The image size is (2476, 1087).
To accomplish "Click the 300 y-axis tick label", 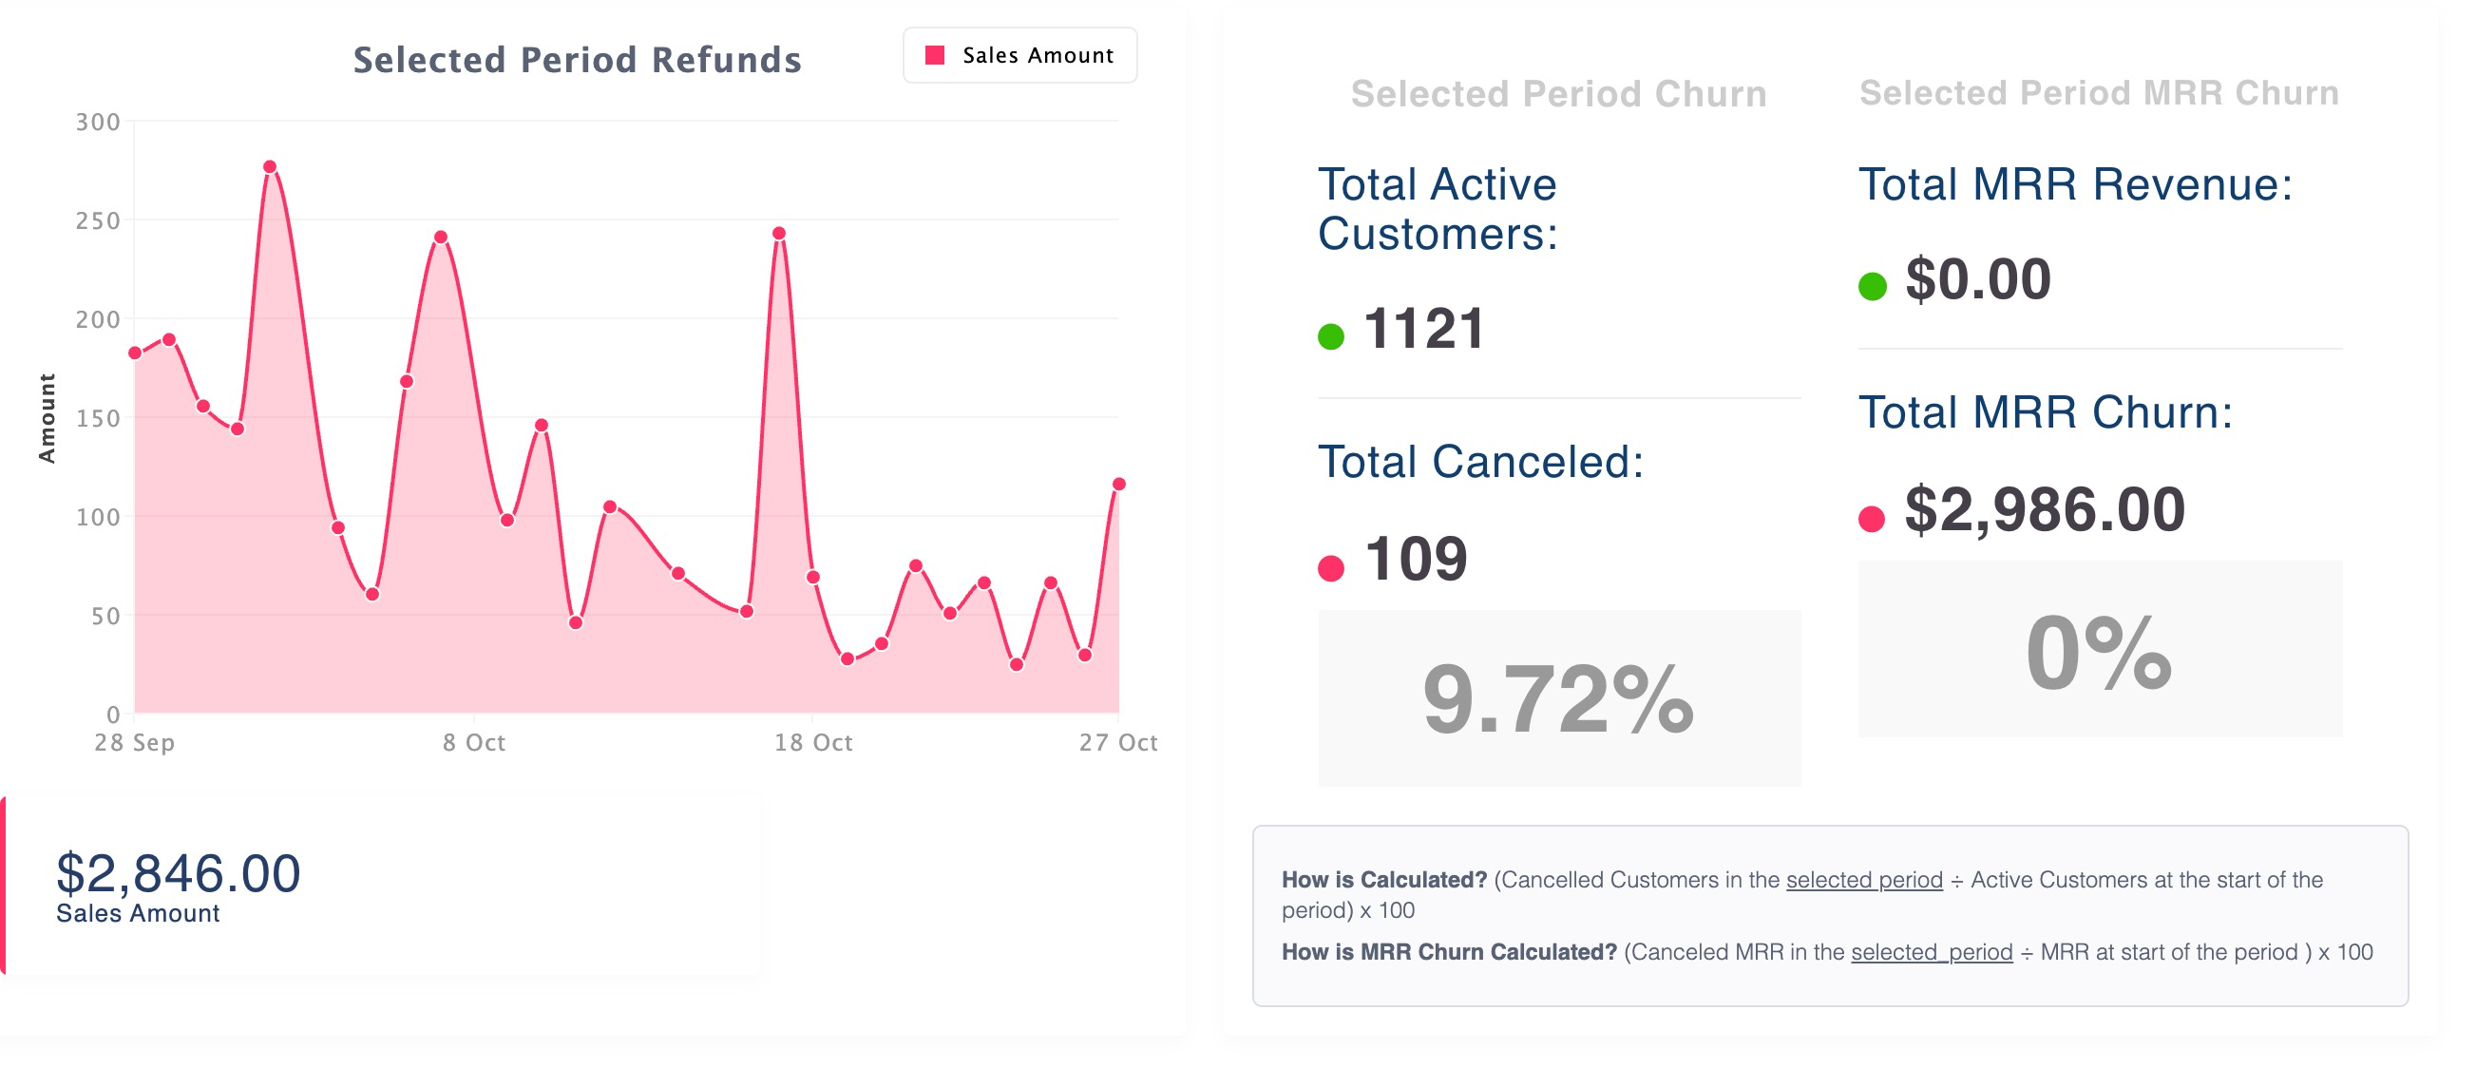I will tap(98, 122).
